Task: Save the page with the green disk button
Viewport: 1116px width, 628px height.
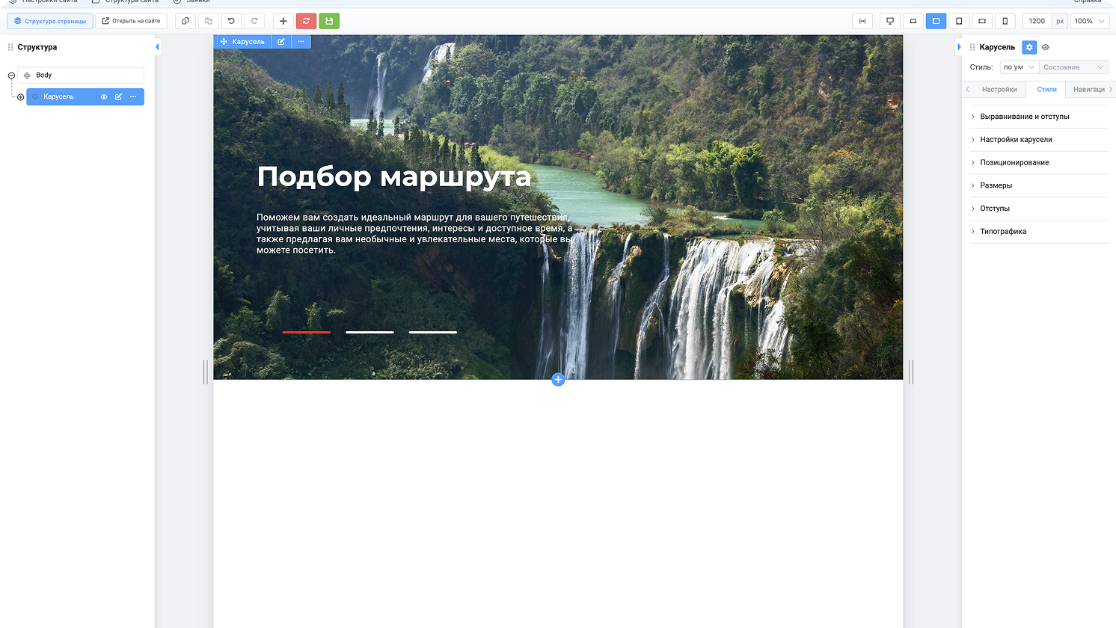Action: pos(329,21)
